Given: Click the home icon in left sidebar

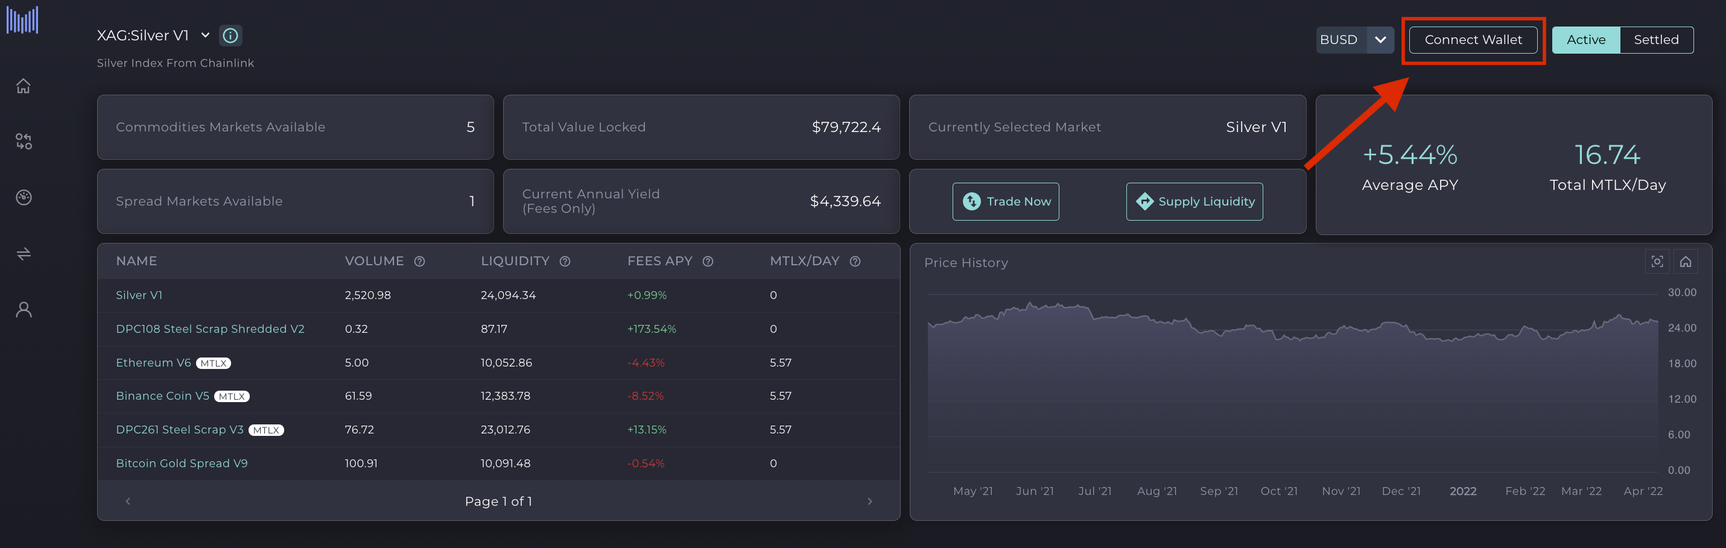Looking at the screenshot, I should click(x=24, y=86).
